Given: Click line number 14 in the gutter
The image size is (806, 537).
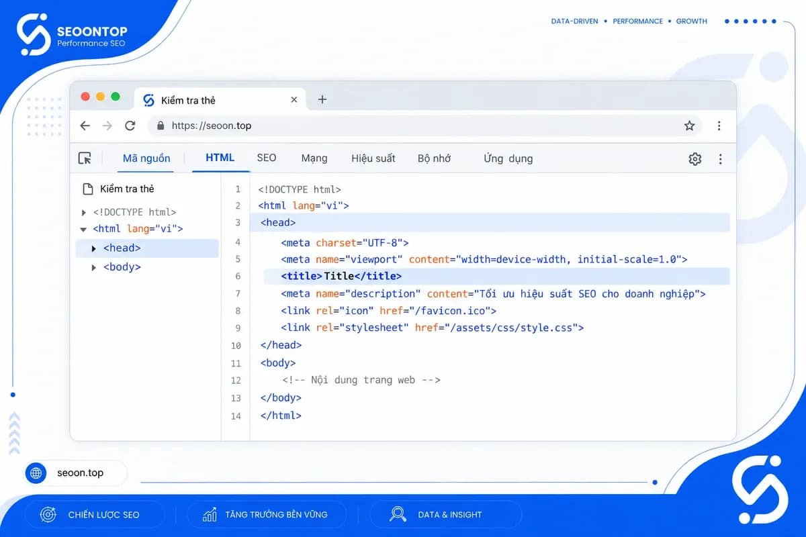Looking at the screenshot, I should (x=236, y=416).
